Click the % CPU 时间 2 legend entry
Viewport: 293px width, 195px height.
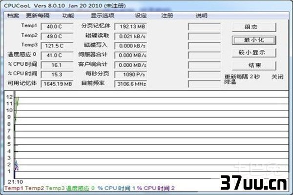(156, 188)
